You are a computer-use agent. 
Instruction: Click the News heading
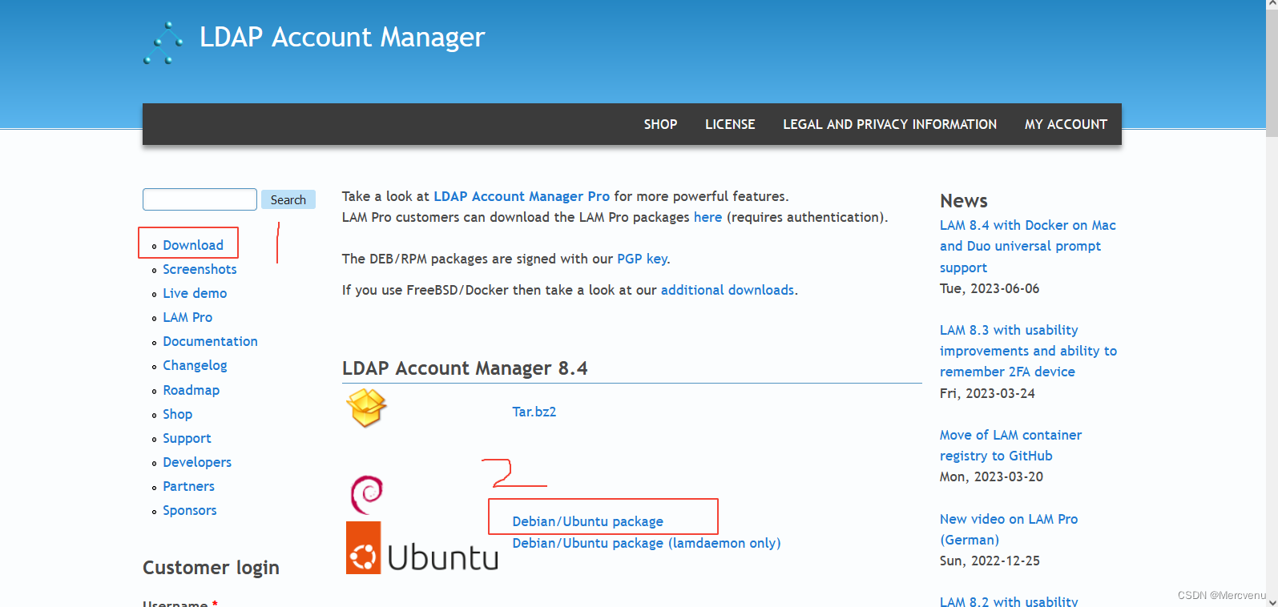pos(963,200)
